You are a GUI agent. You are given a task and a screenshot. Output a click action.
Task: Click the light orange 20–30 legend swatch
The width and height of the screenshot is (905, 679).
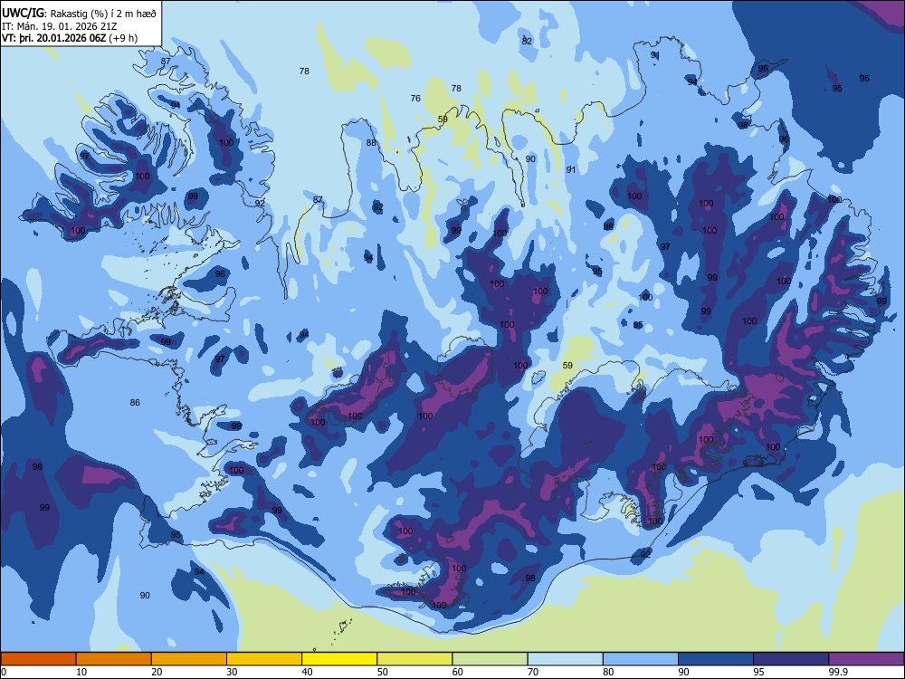click(x=189, y=659)
